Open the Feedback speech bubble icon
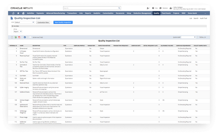 point(161,8)
